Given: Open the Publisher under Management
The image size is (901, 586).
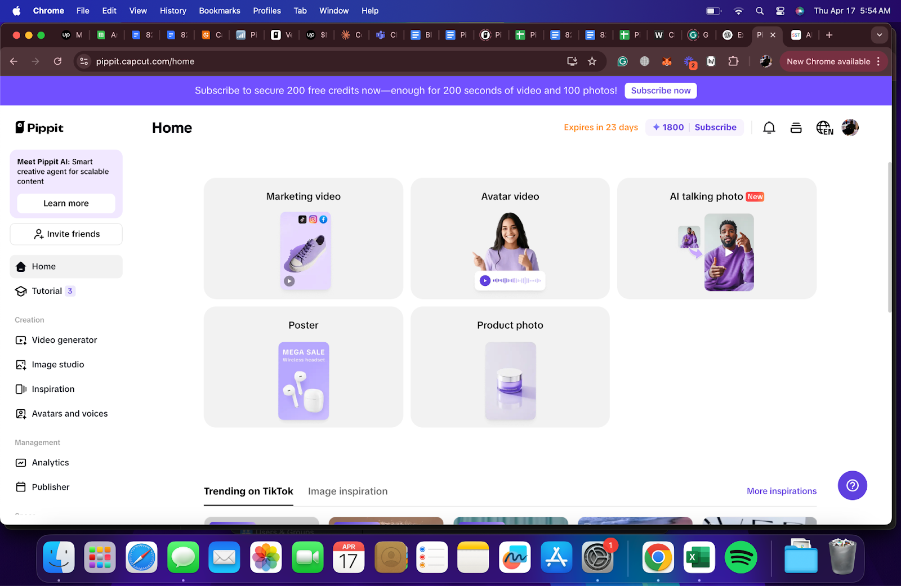Looking at the screenshot, I should pos(51,486).
